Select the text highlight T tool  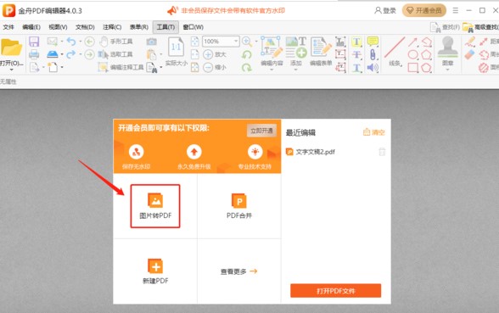click(x=356, y=42)
